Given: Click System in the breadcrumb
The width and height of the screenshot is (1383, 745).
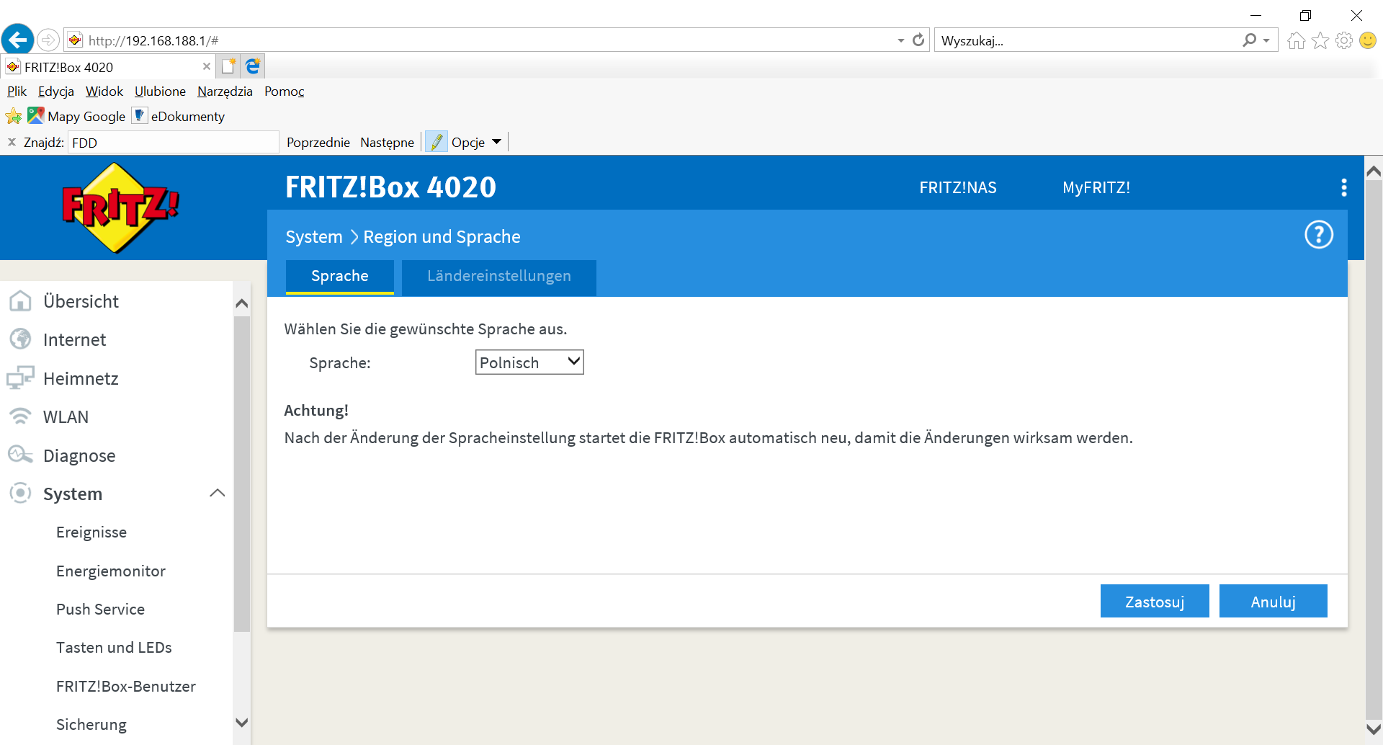Looking at the screenshot, I should 314,237.
